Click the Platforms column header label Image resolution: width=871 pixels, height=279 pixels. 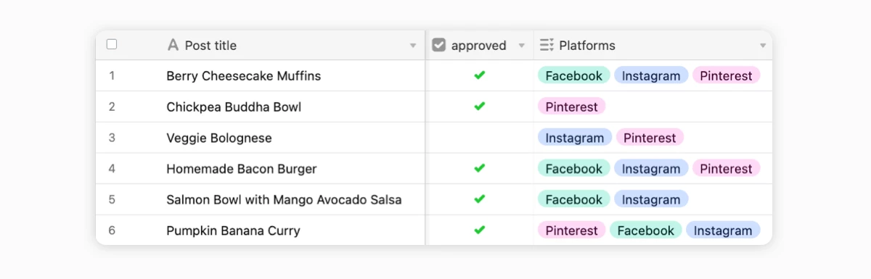click(x=587, y=45)
